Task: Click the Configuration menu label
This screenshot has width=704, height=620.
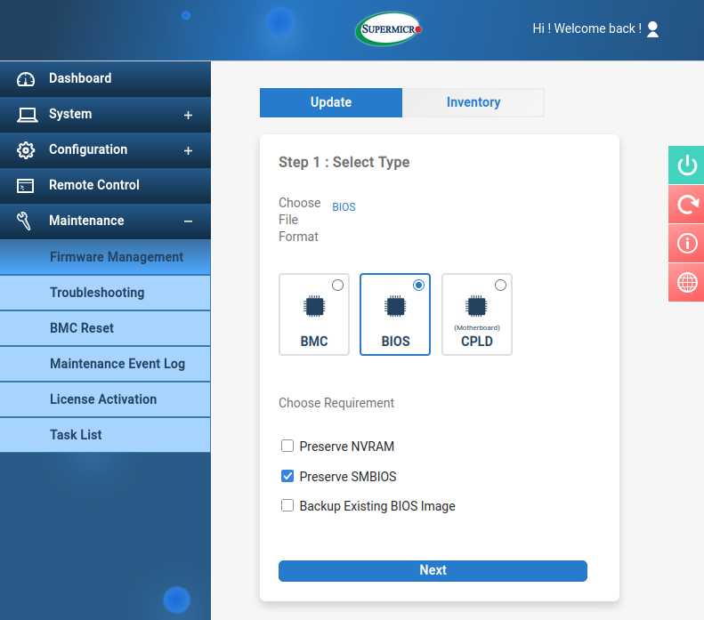Action: [x=88, y=149]
